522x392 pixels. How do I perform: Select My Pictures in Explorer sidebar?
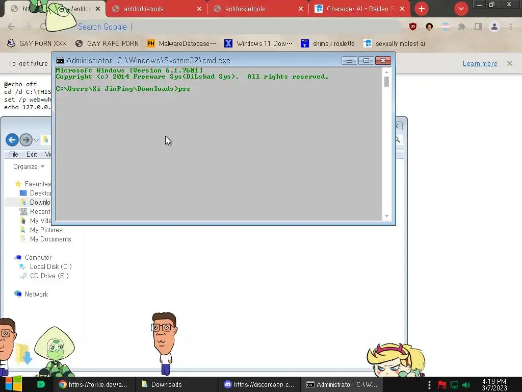(41, 230)
